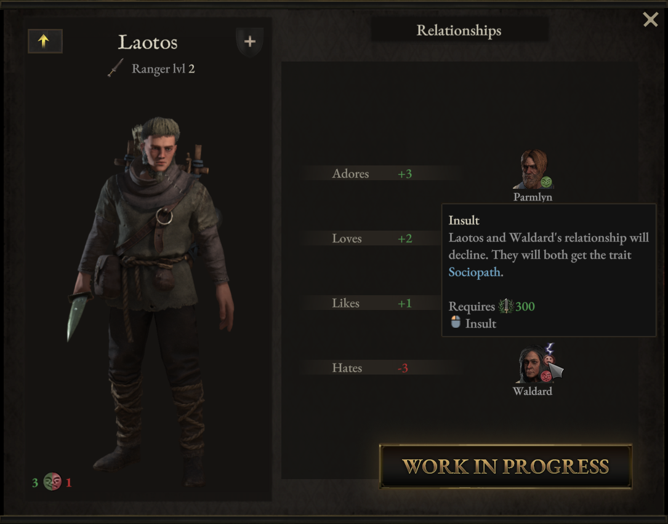Click the green happy face on Parmlyn
This screenshot has height=524, width=668.
[546, 183]
